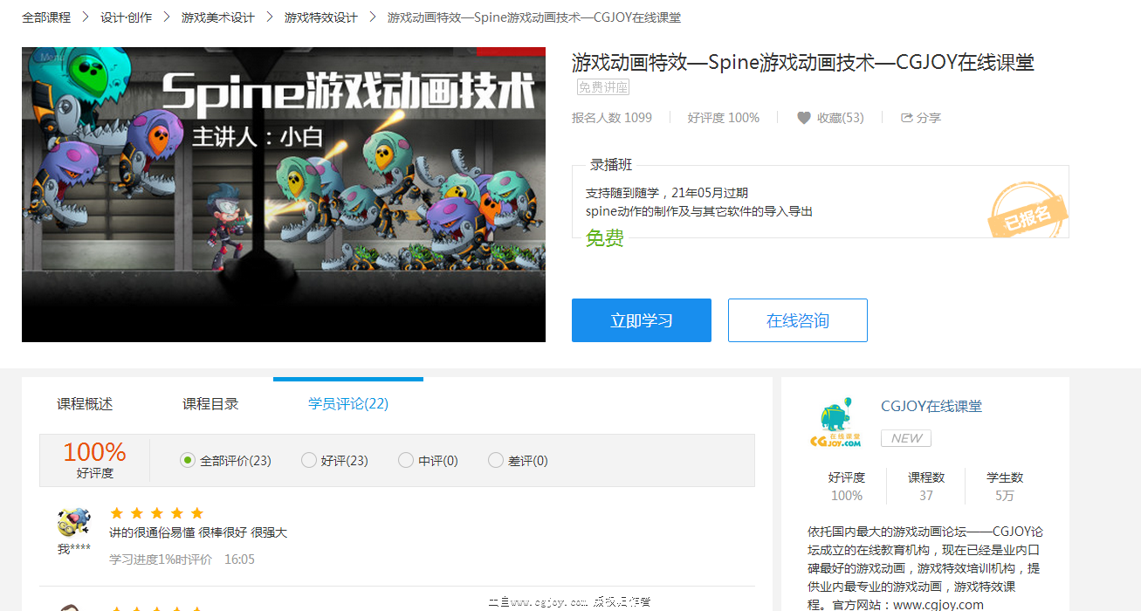Click the username 我****
The height and width of the screenshot is (611, 1141).
pyautogui.click(x=74, y=550)
